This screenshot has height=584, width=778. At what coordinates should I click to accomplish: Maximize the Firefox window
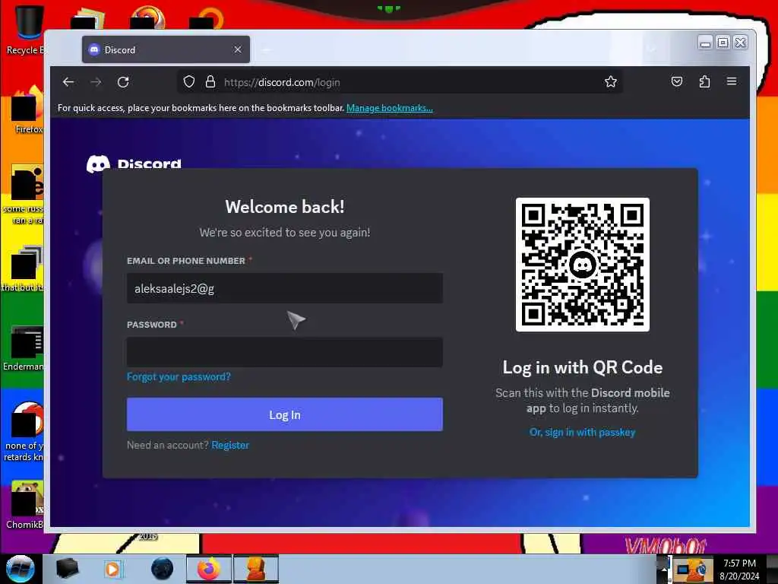pyautogui.click(x=723, y=43)
